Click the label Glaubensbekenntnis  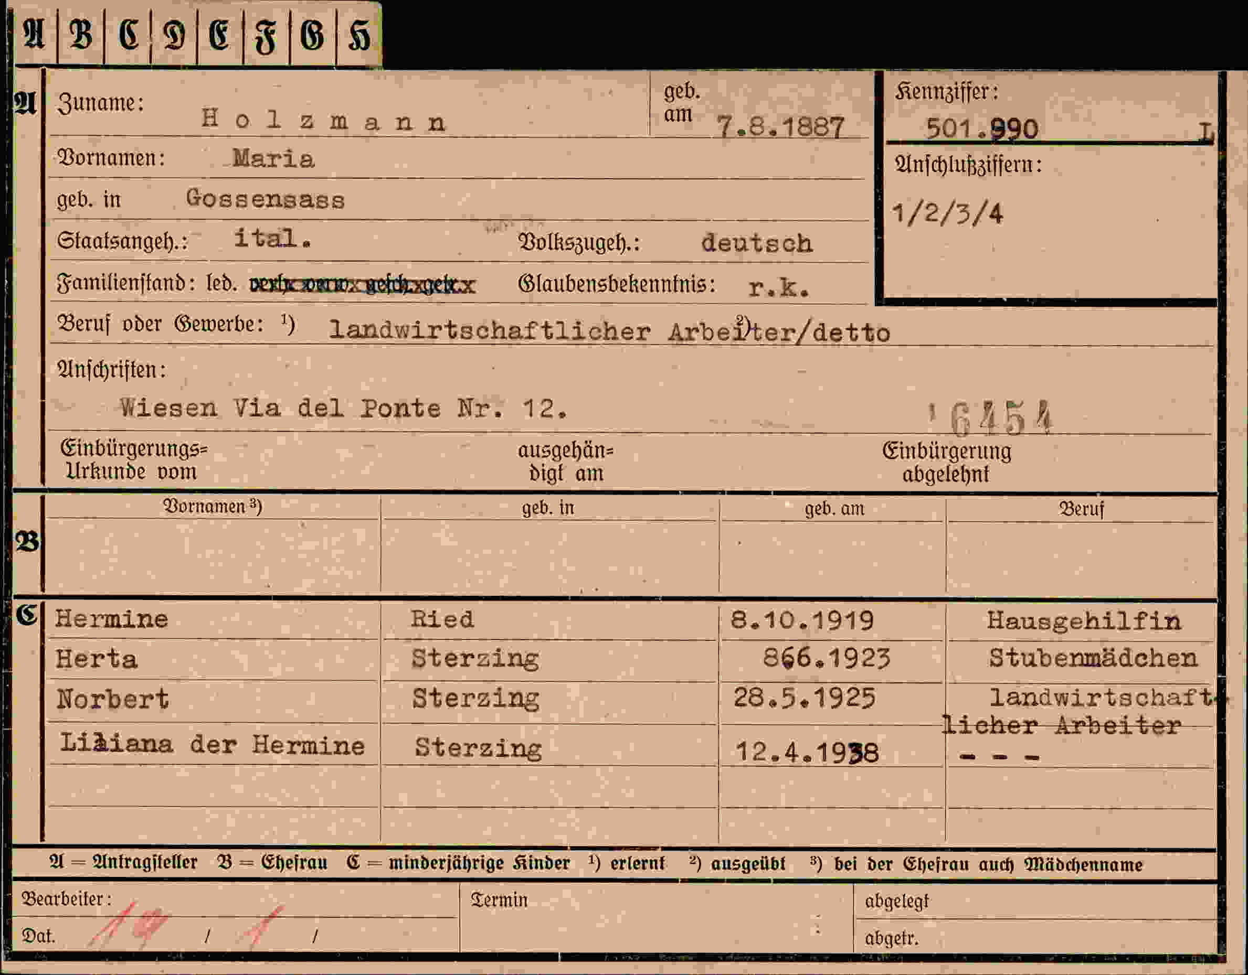617,284
